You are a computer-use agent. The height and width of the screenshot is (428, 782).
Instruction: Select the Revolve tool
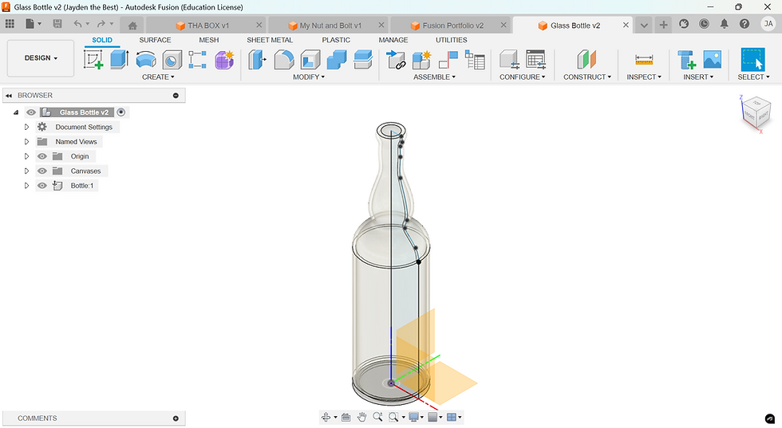pyautogui.click(x=145, y=60)
